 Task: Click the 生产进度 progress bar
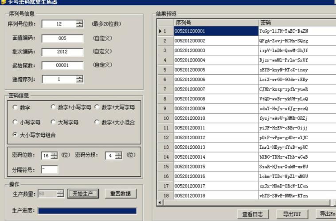coord(87,211)
